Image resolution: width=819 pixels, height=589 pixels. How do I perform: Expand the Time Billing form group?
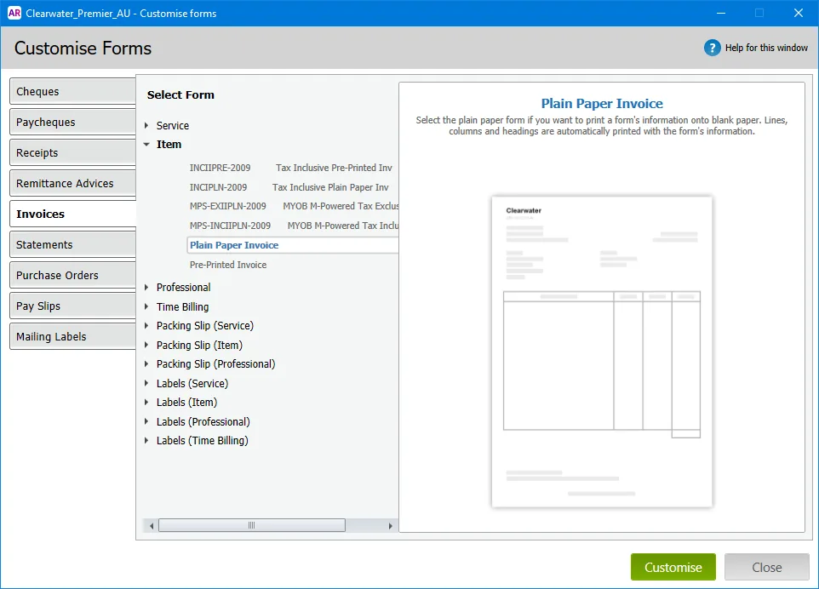tap(146, 306)
